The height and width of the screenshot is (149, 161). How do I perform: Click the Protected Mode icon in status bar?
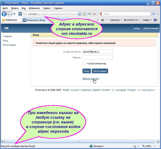(x=135, y=146)
